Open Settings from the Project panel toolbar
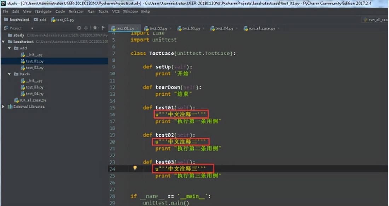Viewport: 389px width, 206px height. tap(95, 28)
